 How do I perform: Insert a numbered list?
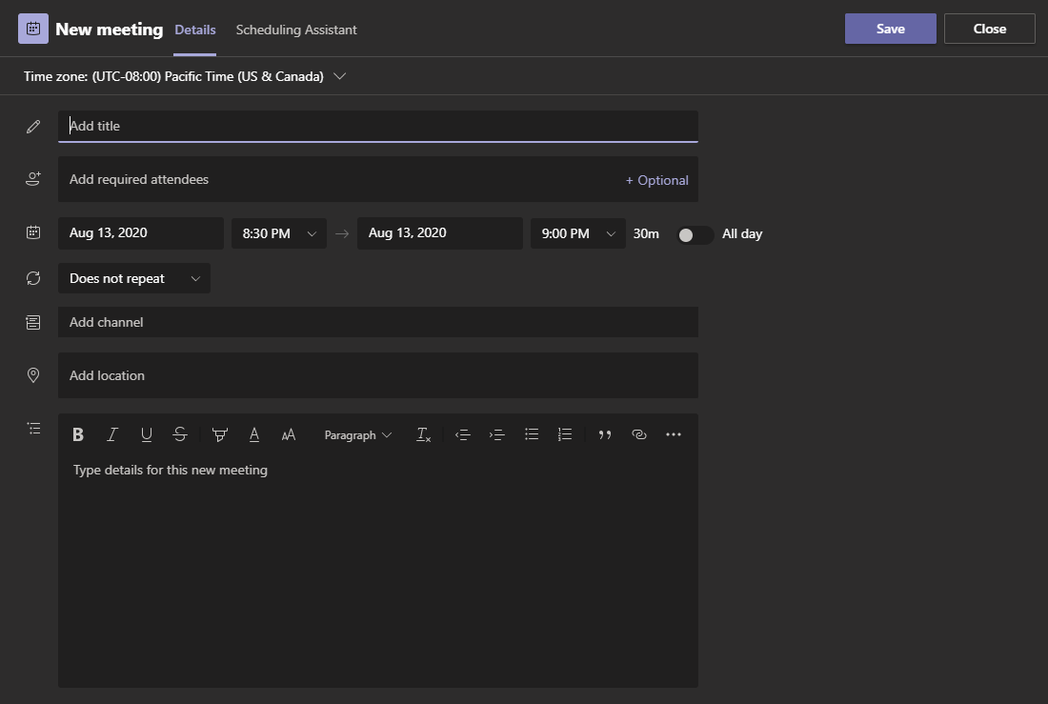[x=565, y=434]
